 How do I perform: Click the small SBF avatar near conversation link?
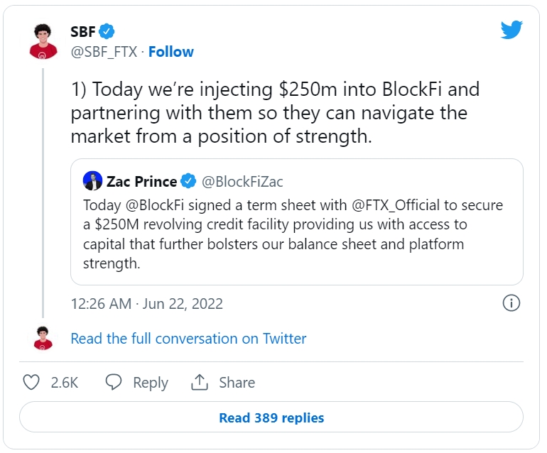43,338
